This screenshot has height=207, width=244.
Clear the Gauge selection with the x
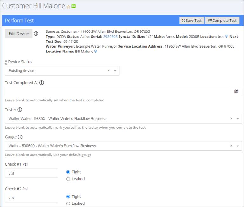tap(231, 146)
